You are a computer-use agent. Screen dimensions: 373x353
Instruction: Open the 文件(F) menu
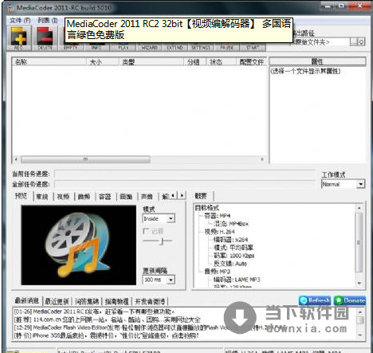tap(20, 21)
